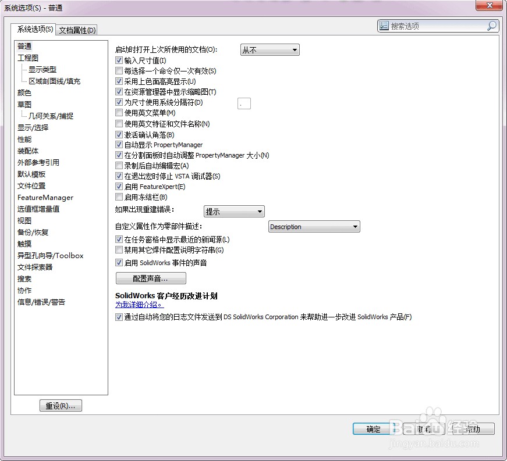
Task: Select 区域剖面线/填充 tree item
Action: click(x=54, y=81)
